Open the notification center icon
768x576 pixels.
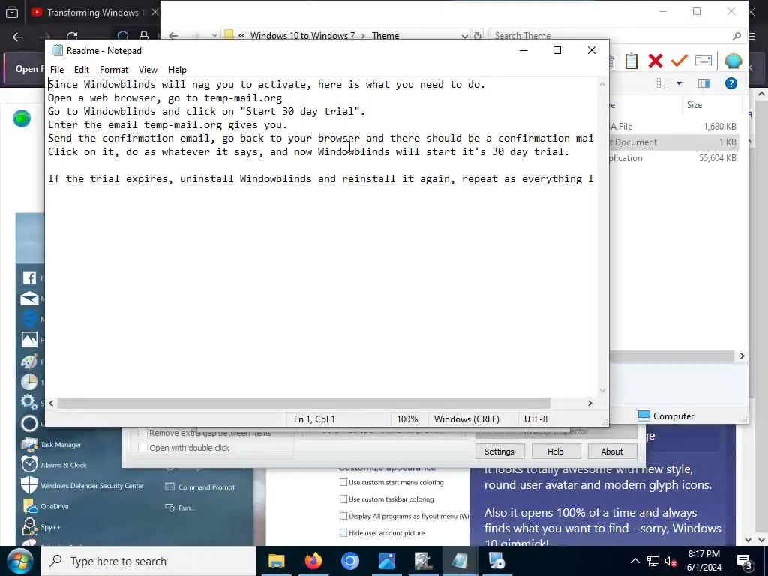744,561
